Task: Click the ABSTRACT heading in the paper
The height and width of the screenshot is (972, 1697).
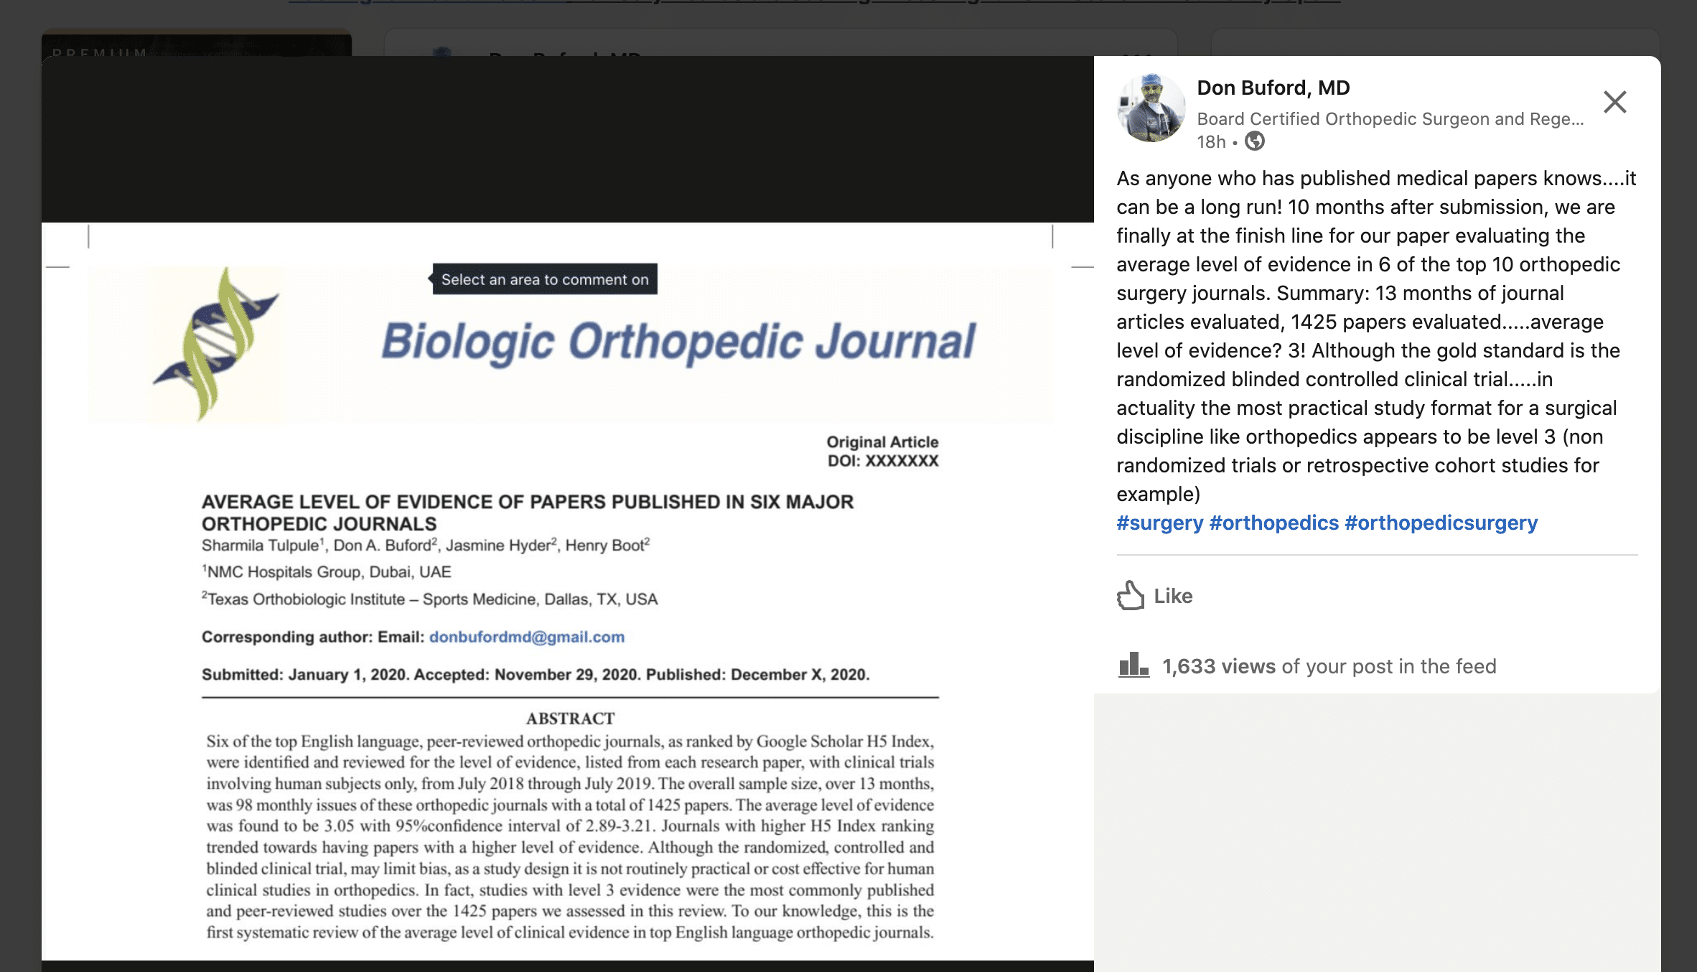Action: 570,719
